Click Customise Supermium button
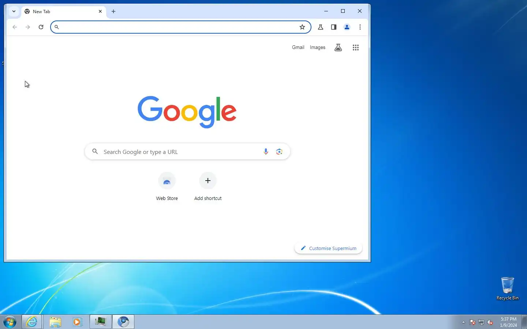Screen dimensions: 527x329 click(329, 248)
